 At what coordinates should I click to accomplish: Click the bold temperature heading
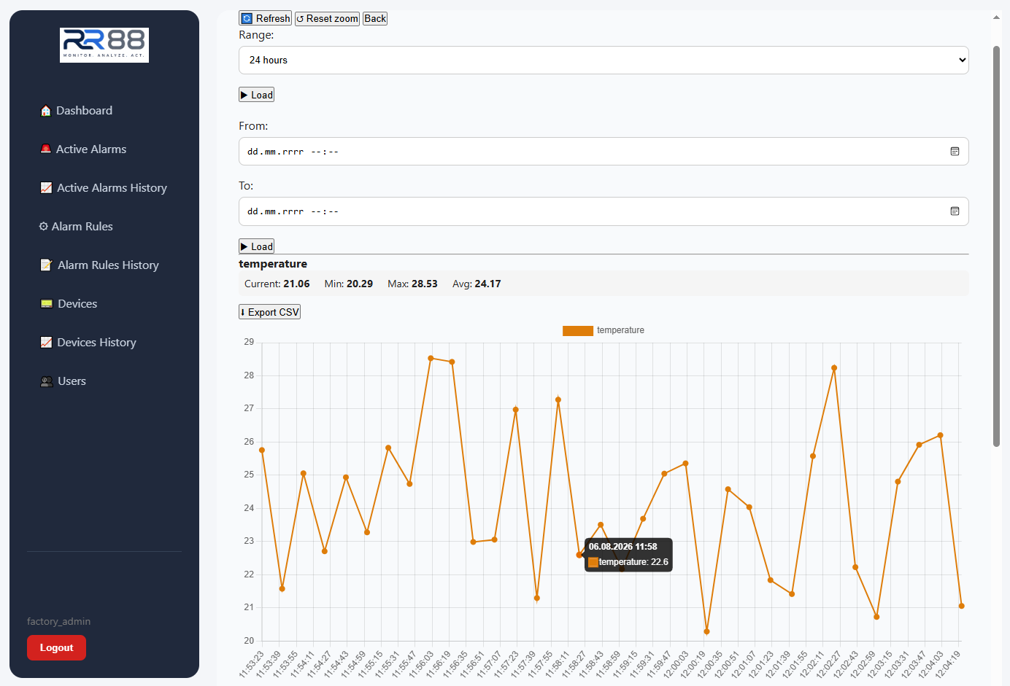(273, 264)
